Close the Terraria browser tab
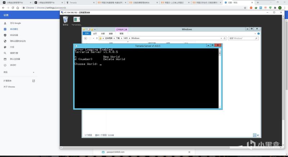 click(94, 3)
